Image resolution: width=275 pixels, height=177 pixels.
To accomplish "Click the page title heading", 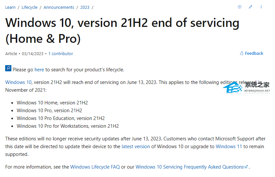I will point(122,31).
